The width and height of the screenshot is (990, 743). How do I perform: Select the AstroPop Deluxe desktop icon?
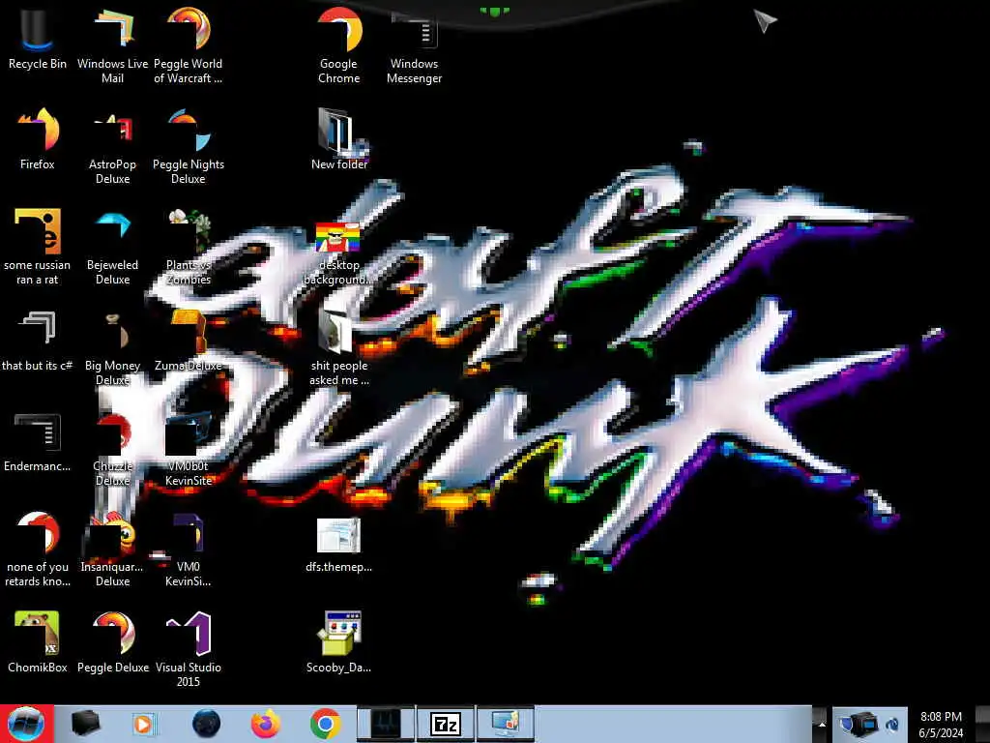pos(112,147)
